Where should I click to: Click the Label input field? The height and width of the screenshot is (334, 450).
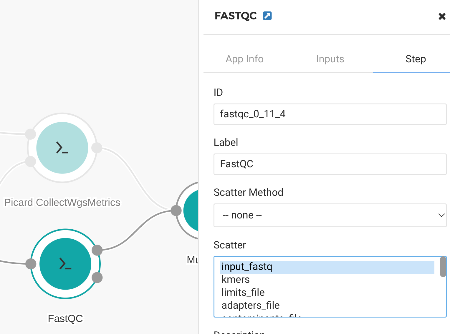[330, 164]
